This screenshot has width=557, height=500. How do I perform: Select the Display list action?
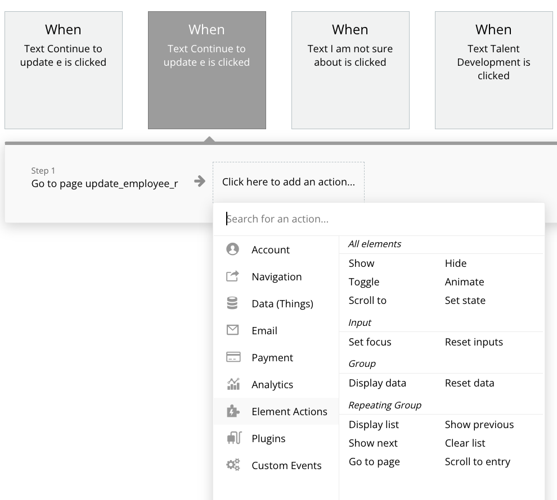click(x=374, y=425)
